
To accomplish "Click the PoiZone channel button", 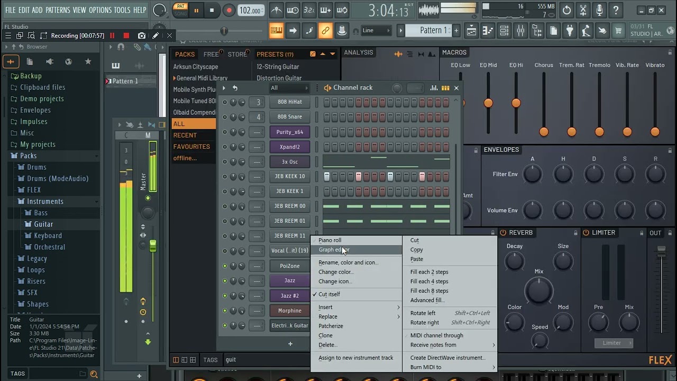I will pyautogui.click(x=289, y=266).
